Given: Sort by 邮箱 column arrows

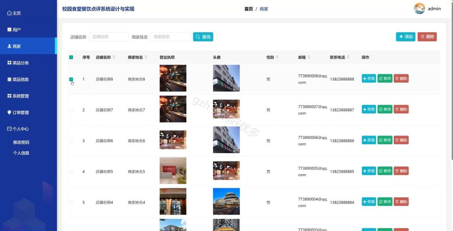Looking at the screenshot, I should tap(309, 57).
